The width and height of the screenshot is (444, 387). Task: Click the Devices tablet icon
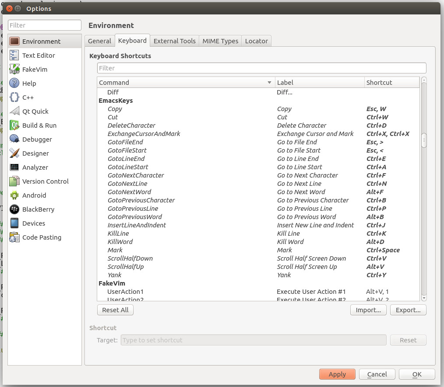14,223
